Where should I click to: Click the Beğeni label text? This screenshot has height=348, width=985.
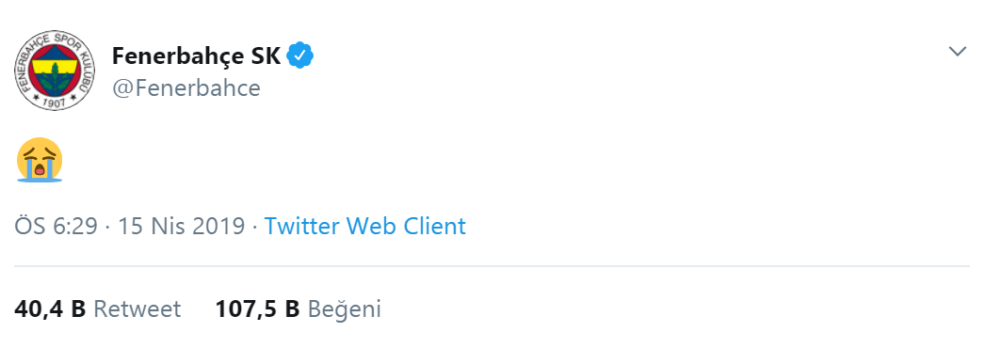pyautogui.click(x=345, y=309)
